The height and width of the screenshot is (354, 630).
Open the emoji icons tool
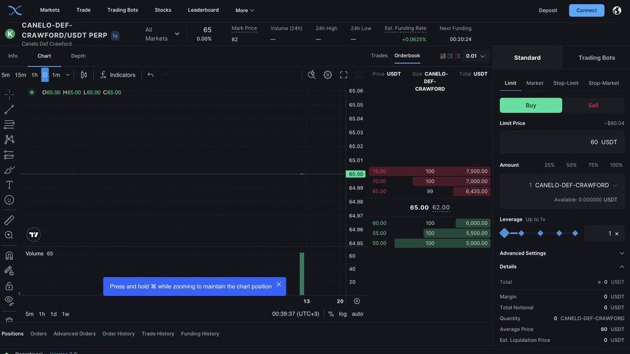pos(9,200)
